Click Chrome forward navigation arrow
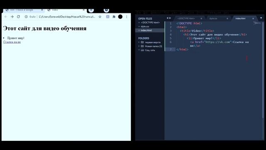 point(12,17)
